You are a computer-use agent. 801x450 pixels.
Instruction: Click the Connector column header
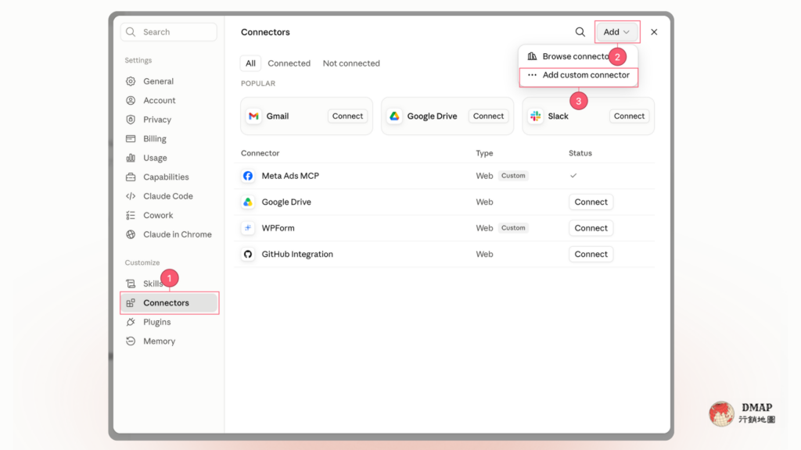[x=260, y=153]
